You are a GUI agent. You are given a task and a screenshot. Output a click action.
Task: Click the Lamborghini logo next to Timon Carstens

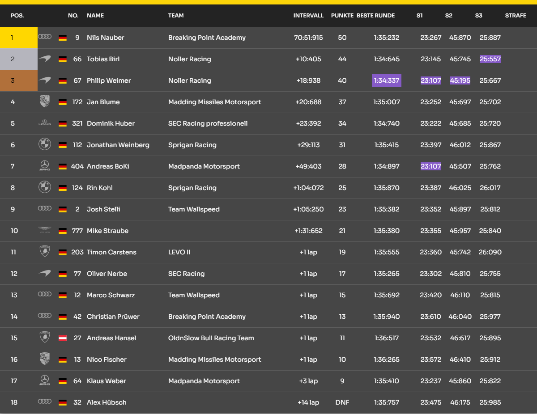(45, 252)
